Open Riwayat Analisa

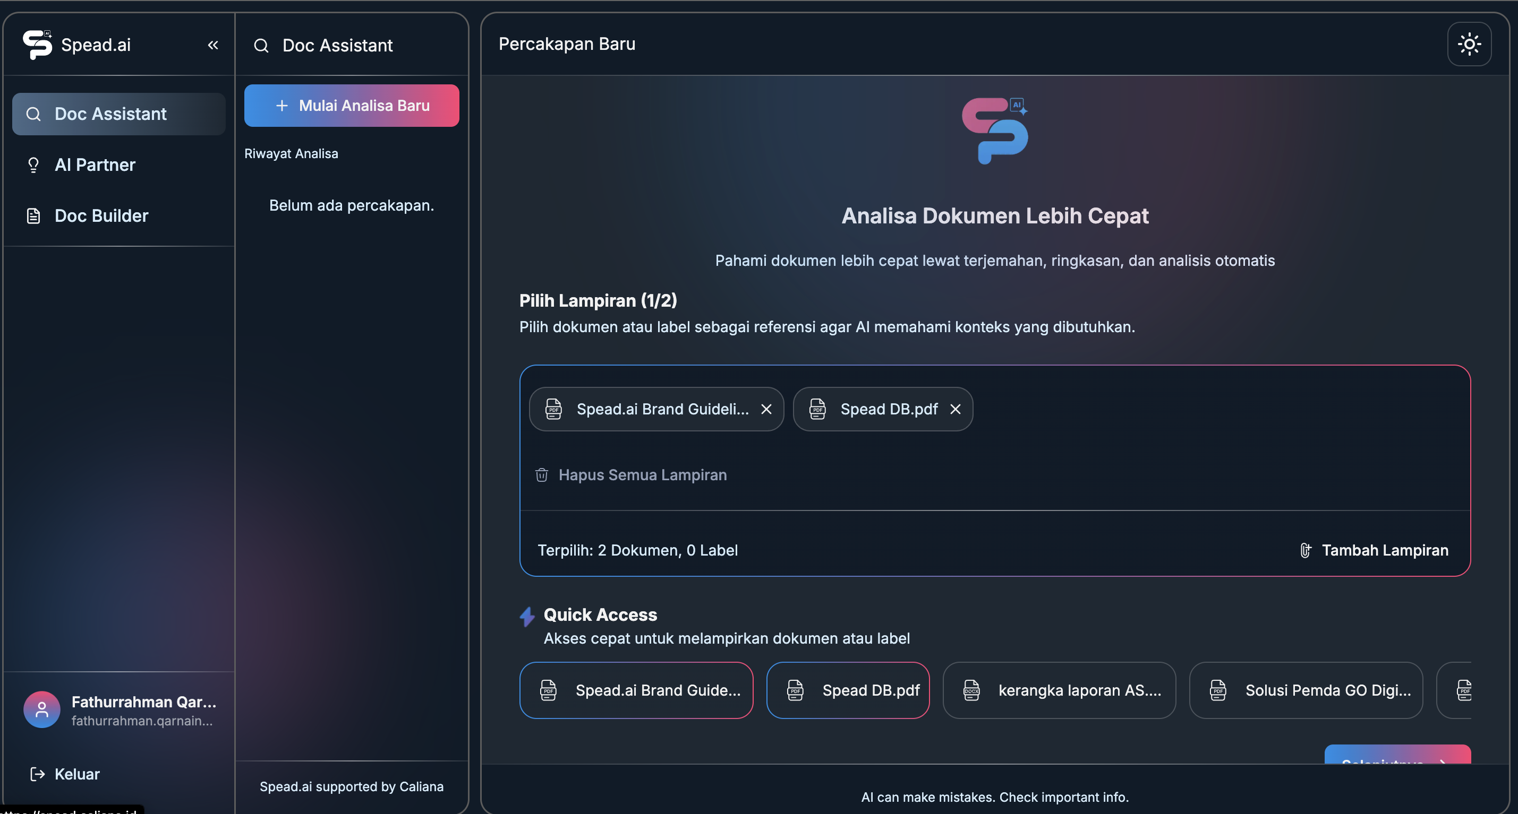pyautogui.click(x=291, y=153)
